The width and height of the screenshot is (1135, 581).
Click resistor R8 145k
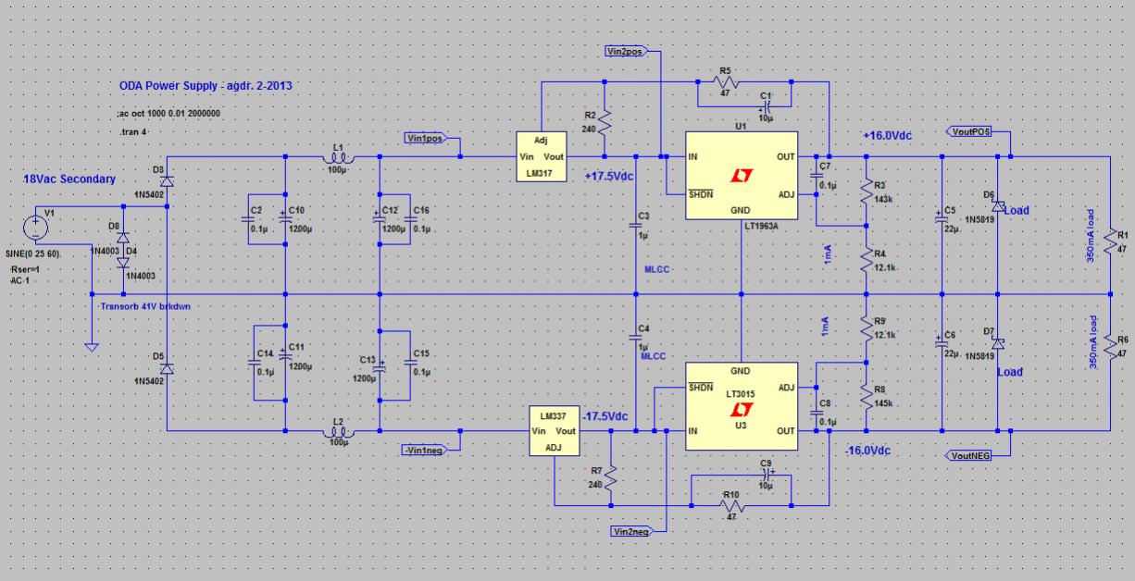tap(865, 399)
